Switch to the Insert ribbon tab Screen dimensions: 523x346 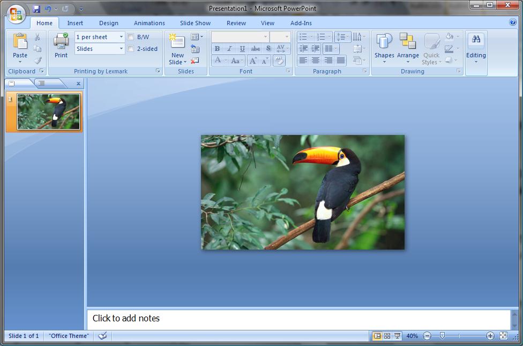pos(75,23)
